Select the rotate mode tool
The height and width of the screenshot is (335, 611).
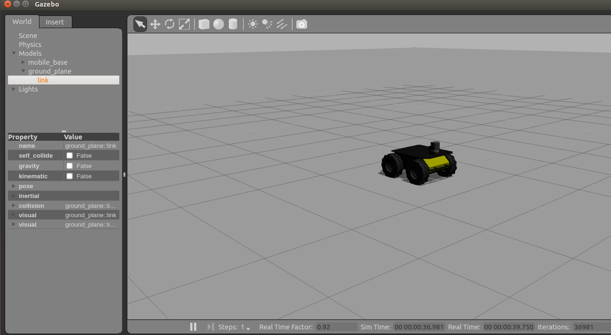170,24
